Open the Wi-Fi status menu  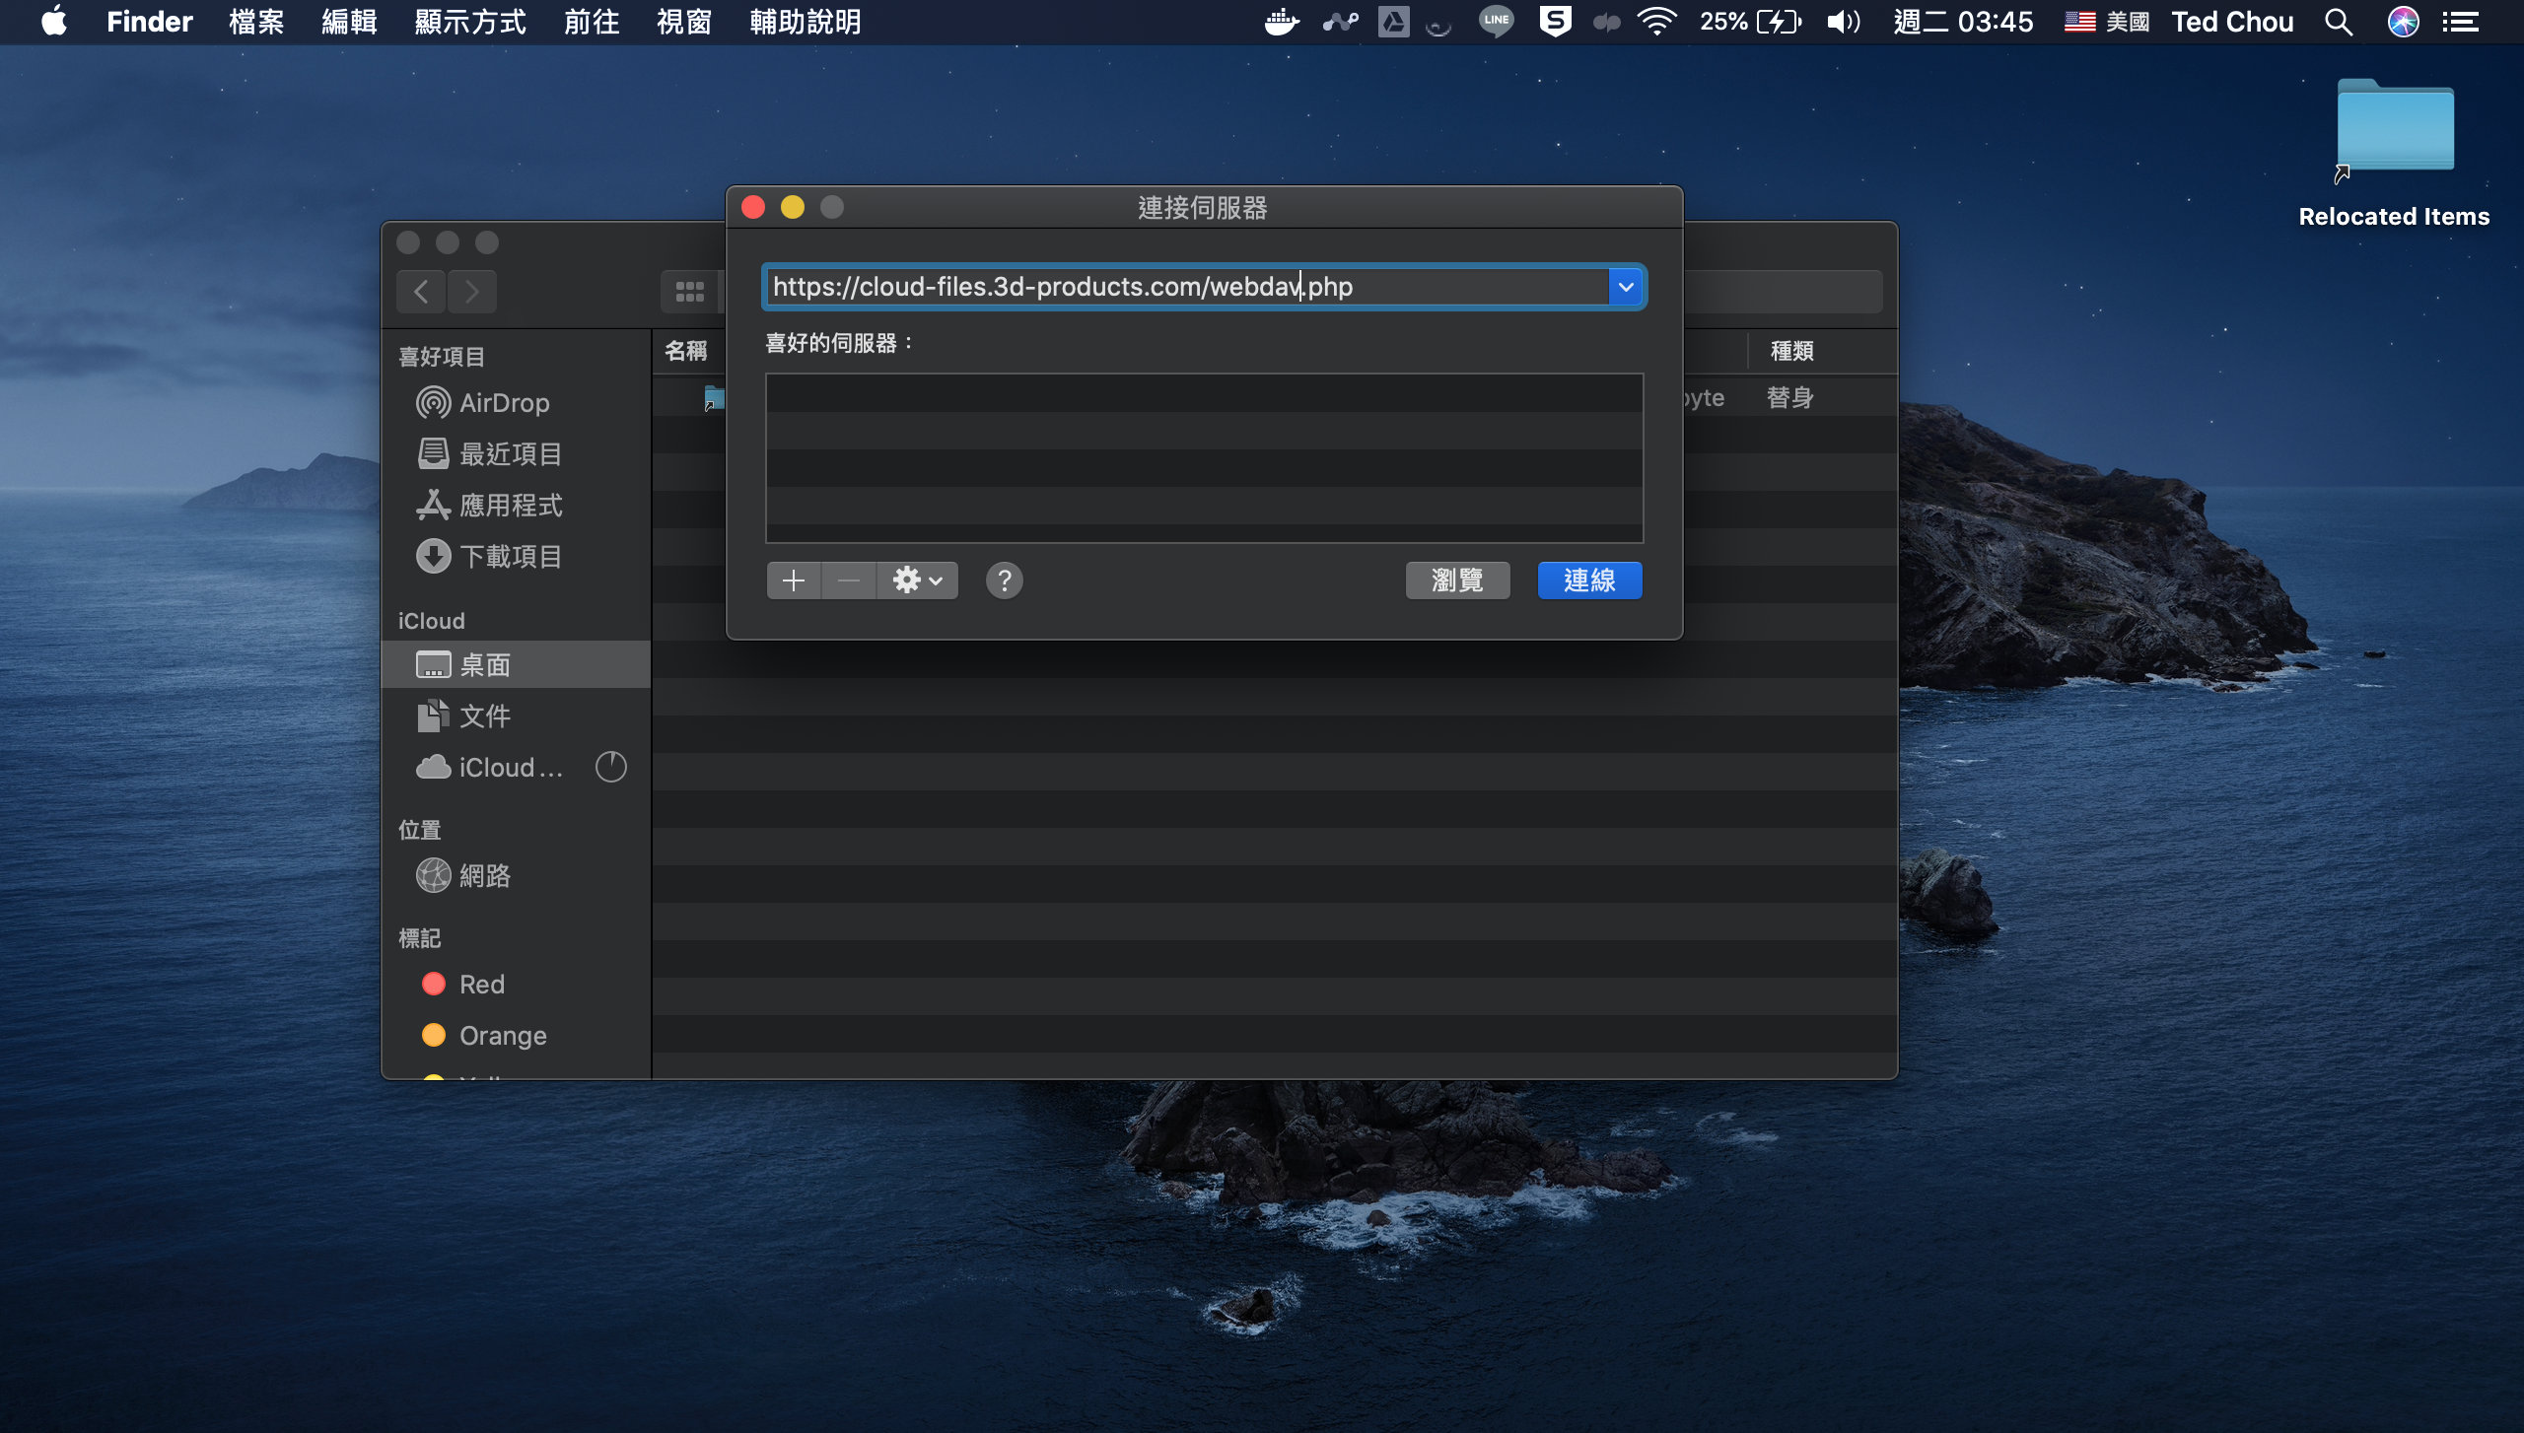pos(1656,22)
